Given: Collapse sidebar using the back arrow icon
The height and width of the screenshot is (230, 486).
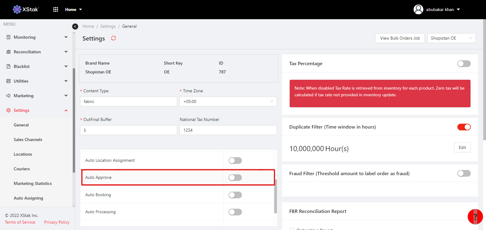Looking at the screenshot, I should pyautogui.click(x=75, y=27).
